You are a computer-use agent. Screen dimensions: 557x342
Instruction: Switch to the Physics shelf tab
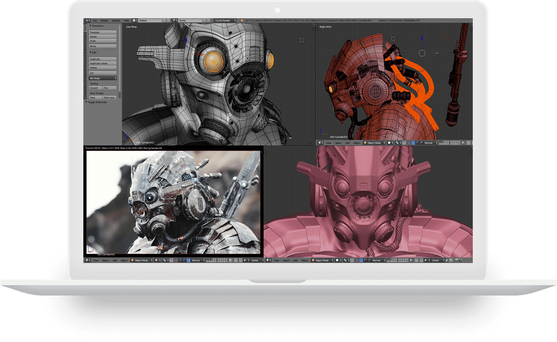pos(85,76)
